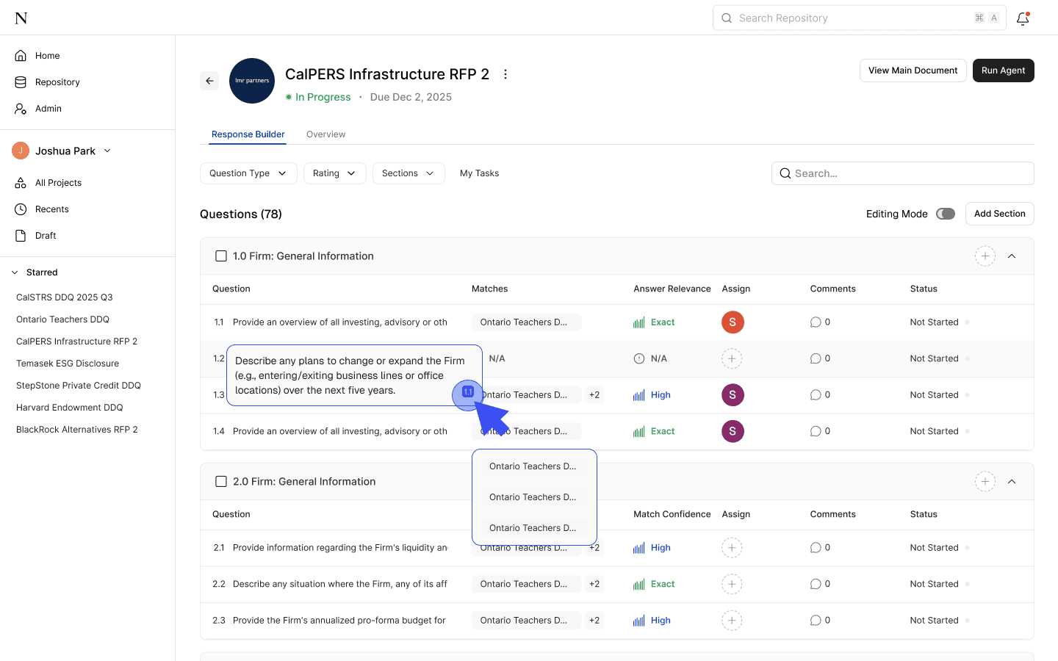This screenshot has width=1058, height=661.
Task: Open Ontario Teachers DDQ starred project
Action: pos(62,319)
